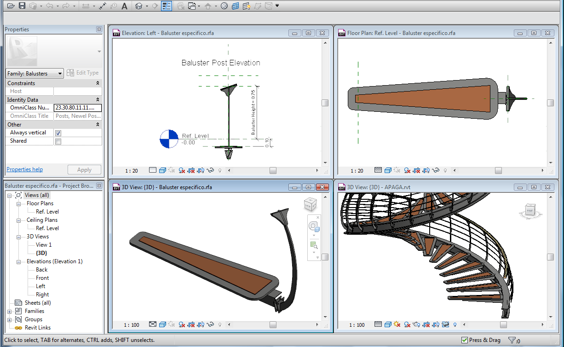The width and height of the screenshot is (564, 347).
Task: Toggle Press & Drag in status bar
Action: 465,340
